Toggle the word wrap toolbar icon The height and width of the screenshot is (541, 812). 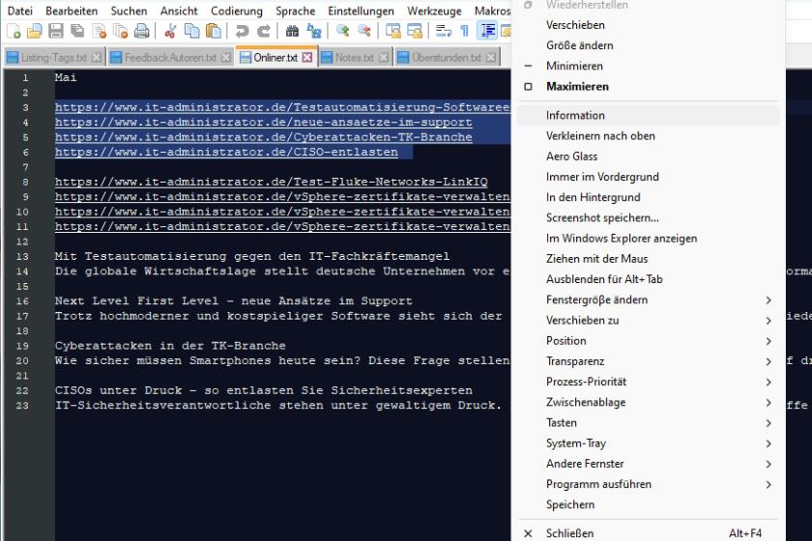pos(444,31)
